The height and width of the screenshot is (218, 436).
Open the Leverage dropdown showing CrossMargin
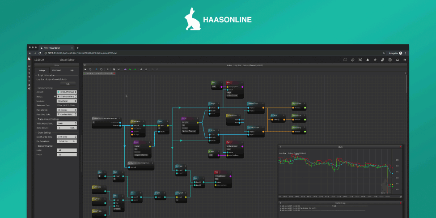coord(67,101)
